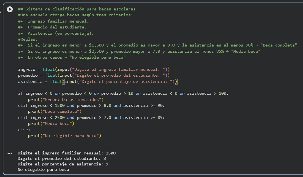Run the code cell with play button
Viewport: 303px width, 177px height.
point(10,9)
